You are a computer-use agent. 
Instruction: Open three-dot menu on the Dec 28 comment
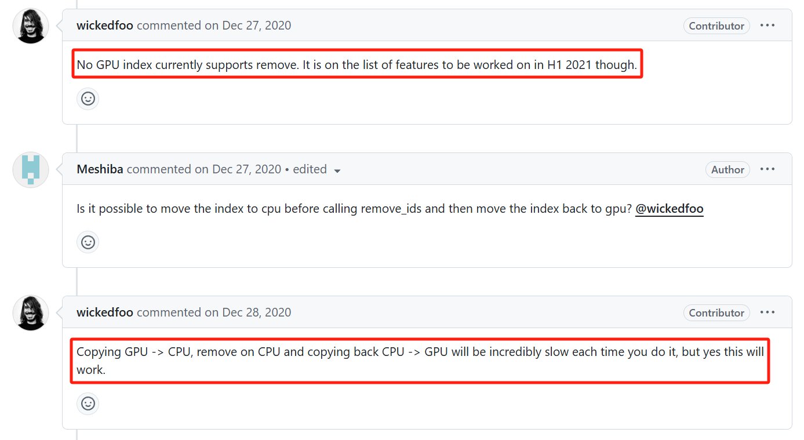tap(767, 312)
